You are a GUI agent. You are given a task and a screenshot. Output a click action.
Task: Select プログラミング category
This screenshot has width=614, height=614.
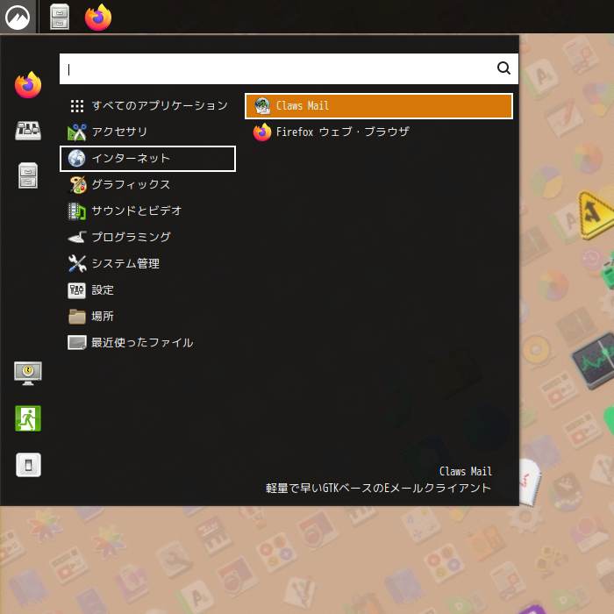[x=147, y=238]
